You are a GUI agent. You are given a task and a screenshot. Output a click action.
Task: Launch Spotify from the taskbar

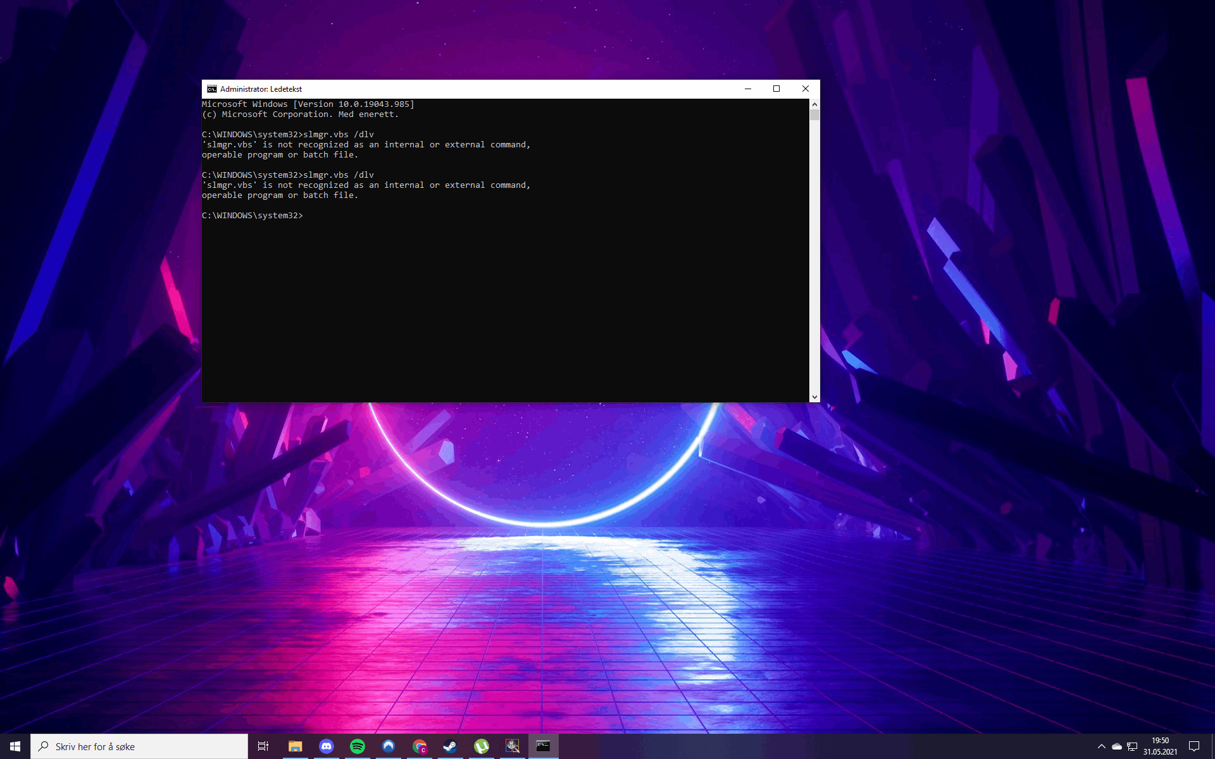[x=357, y=746]
